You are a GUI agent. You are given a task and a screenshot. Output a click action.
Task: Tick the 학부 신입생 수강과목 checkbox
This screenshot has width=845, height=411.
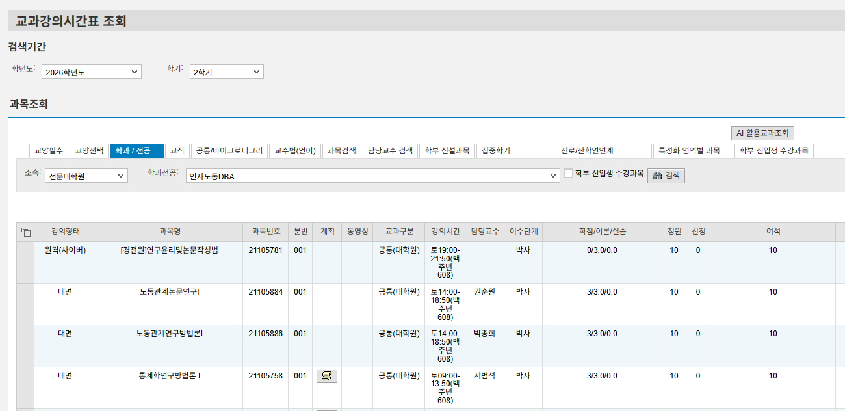click(568, 174)
